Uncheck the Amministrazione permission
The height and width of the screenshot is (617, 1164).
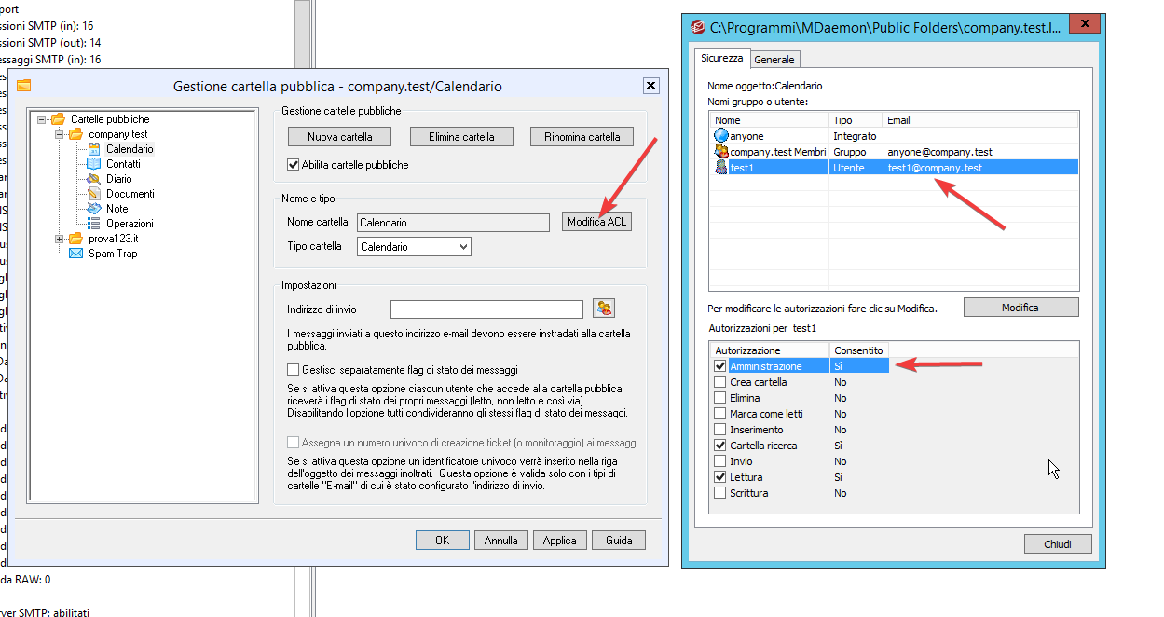point(719,366)
